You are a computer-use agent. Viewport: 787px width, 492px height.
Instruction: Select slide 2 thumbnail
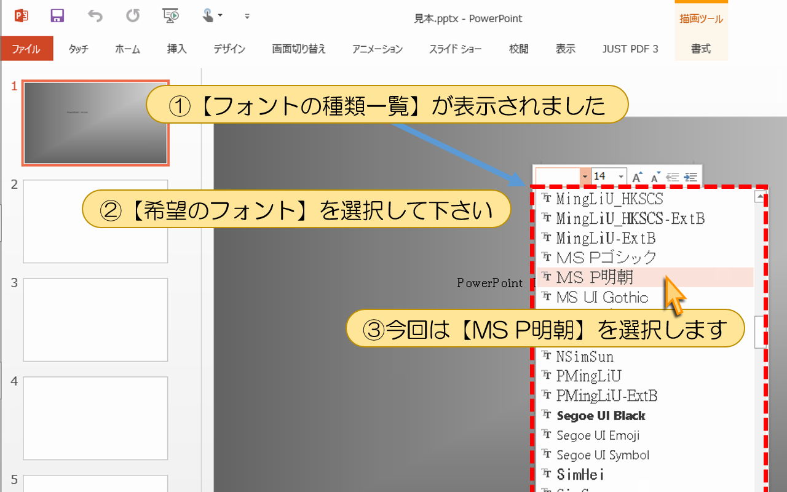pos(95,221)
